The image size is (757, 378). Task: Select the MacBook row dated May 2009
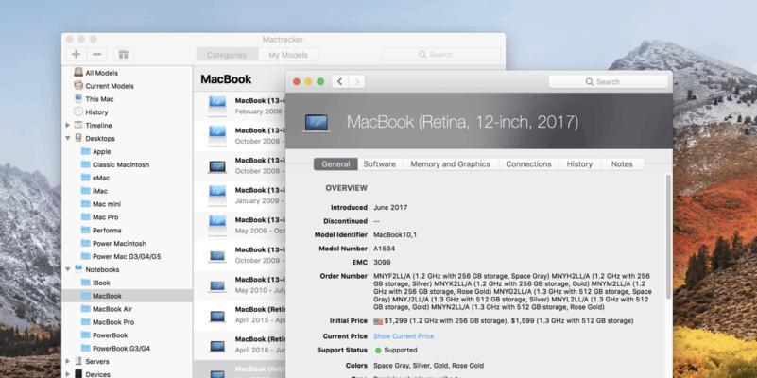click(239, 225)
